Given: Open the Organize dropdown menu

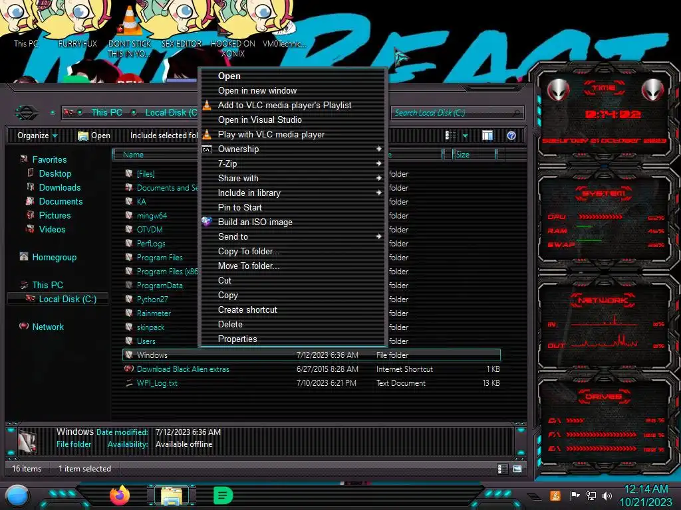Looking at the screenshot, I should (37, 135).
